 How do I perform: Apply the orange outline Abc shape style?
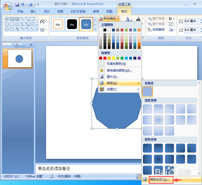(58, 24)
